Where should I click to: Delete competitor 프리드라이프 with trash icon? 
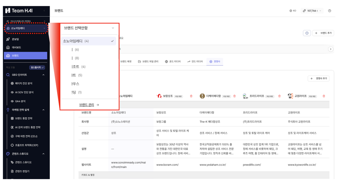(x=279, y=96)
